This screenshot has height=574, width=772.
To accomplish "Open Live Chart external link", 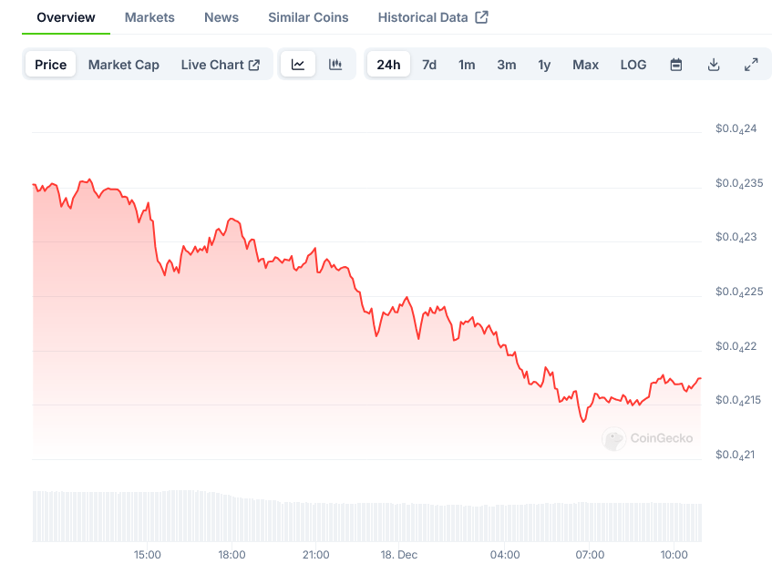I will click(221, 65).
